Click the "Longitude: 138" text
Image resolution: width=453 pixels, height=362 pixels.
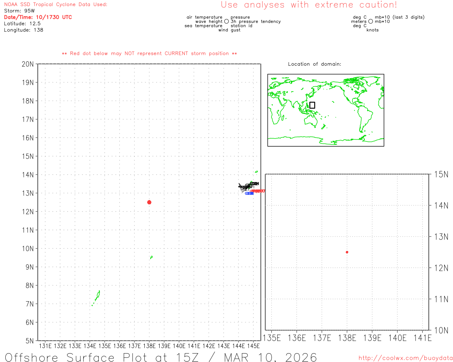coord(24,30)
